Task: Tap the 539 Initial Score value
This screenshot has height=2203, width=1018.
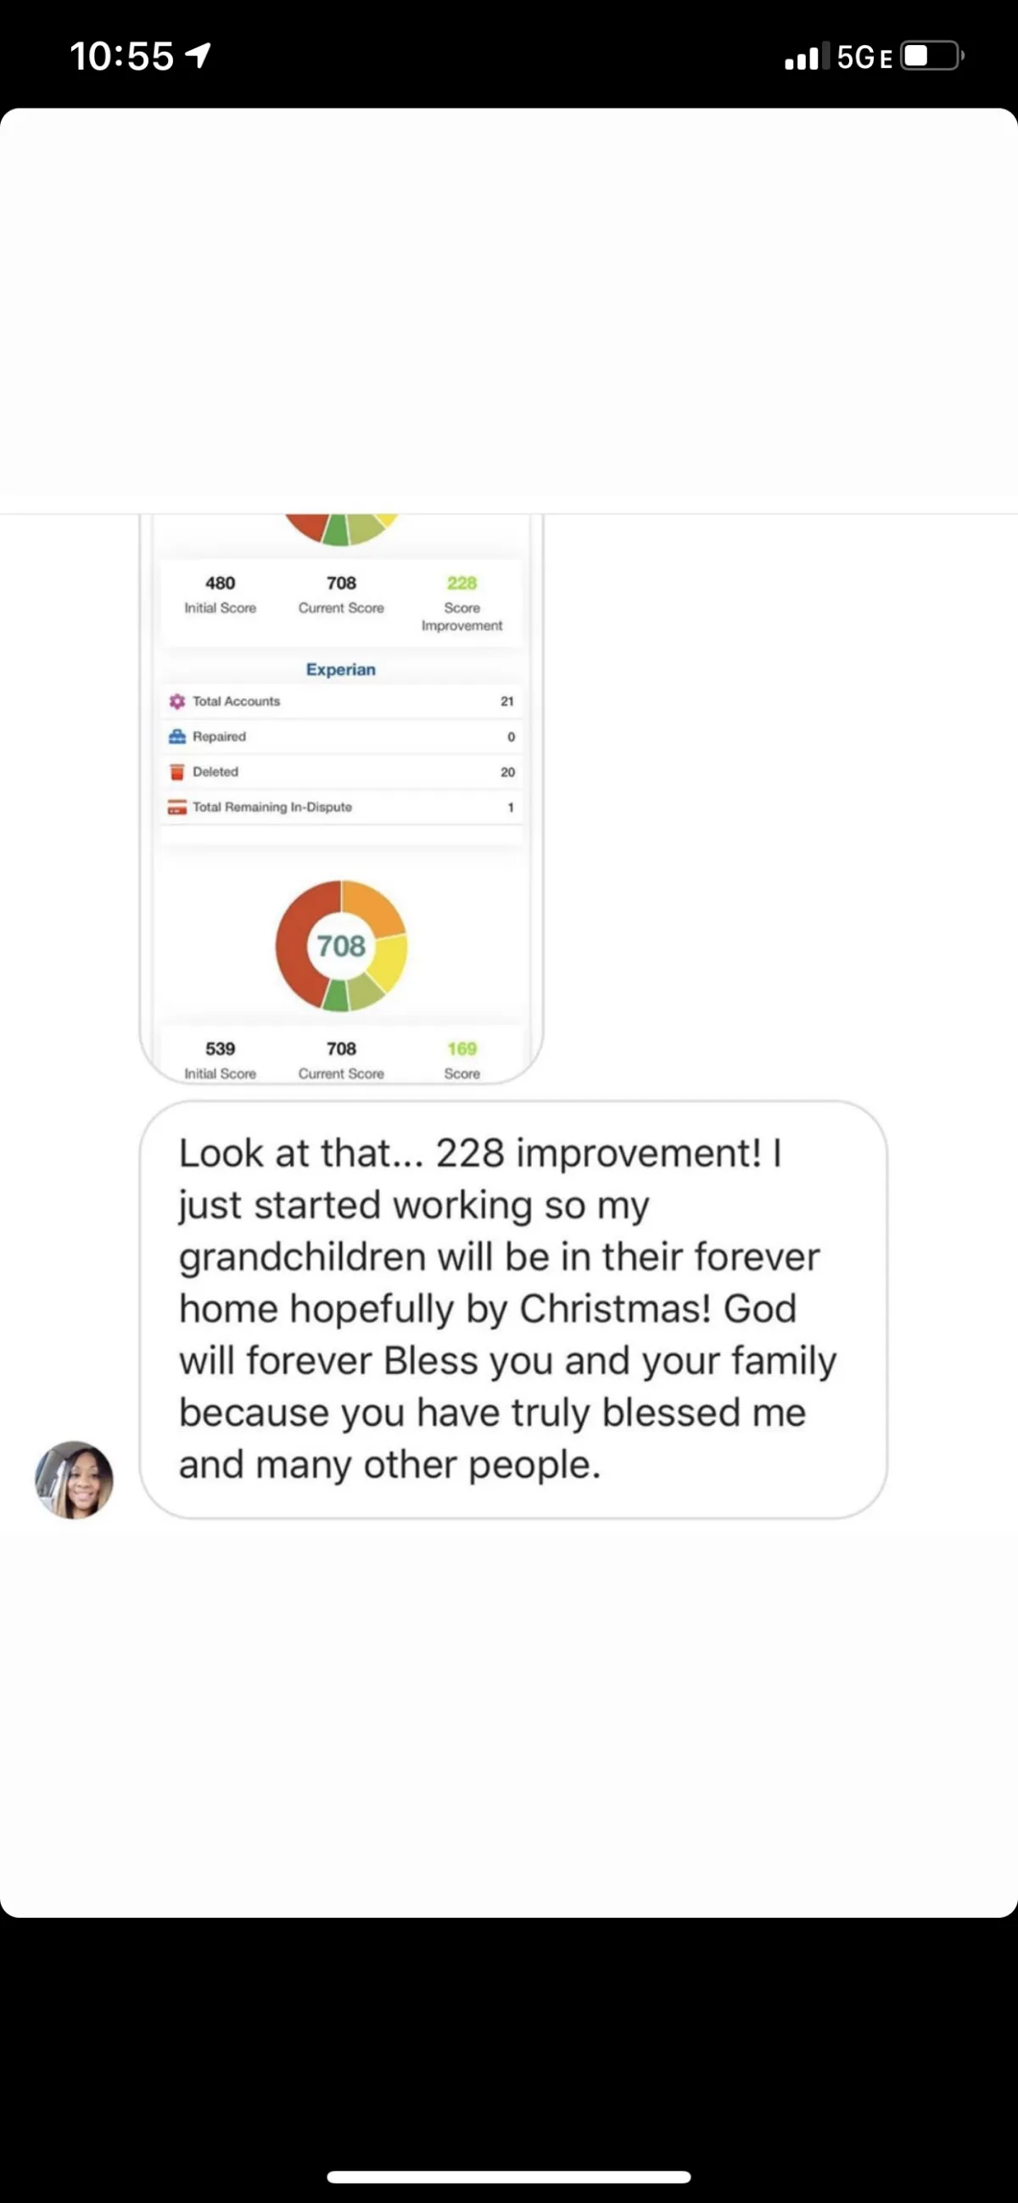Action: (x=220, y=1049)
